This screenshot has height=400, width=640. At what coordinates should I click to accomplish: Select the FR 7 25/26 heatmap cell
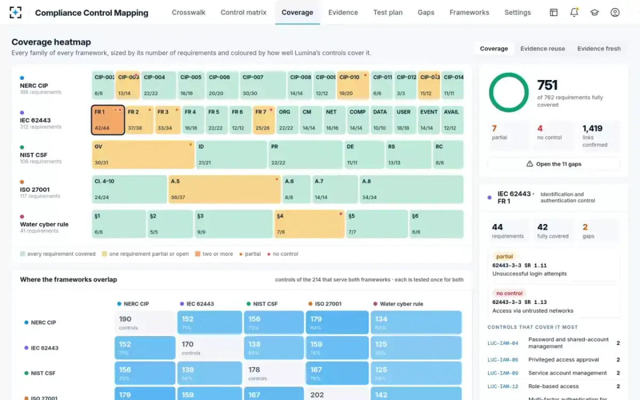pyautogui.click(x=264, y=120)
